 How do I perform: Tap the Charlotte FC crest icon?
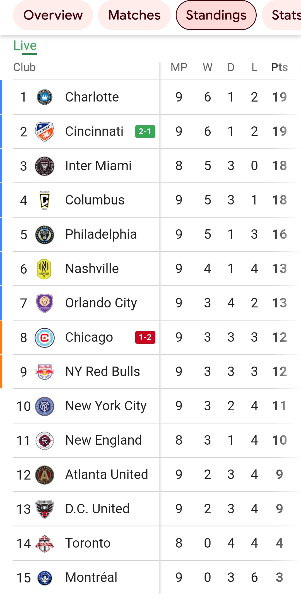coord(45,97)
